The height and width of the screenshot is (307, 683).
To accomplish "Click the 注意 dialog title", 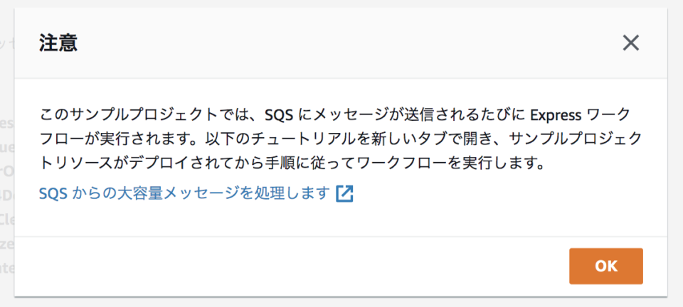I will point(58,43).
